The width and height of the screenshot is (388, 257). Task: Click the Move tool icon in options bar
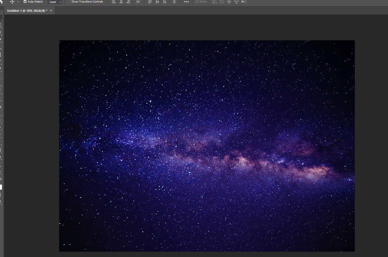12,2
